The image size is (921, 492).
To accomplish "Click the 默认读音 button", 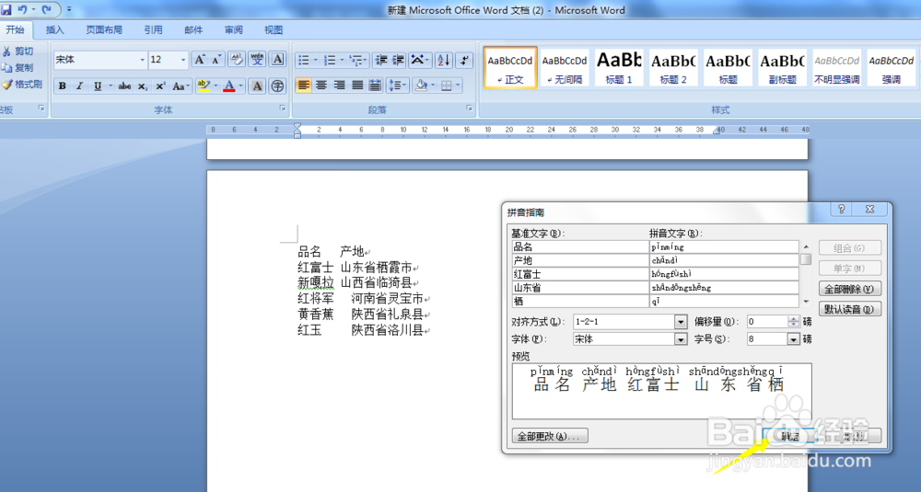I will tap(849, 309).
